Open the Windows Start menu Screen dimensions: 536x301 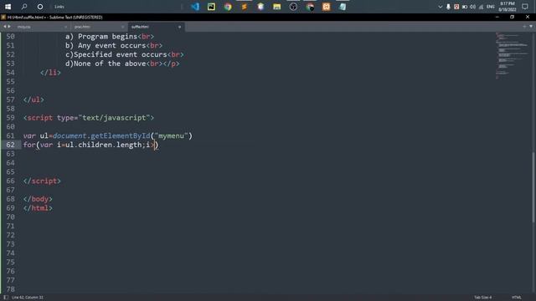tap(8, 7)
